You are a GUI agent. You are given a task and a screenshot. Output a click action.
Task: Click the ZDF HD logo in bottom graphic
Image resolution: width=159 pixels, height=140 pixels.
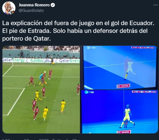(89, 92)
